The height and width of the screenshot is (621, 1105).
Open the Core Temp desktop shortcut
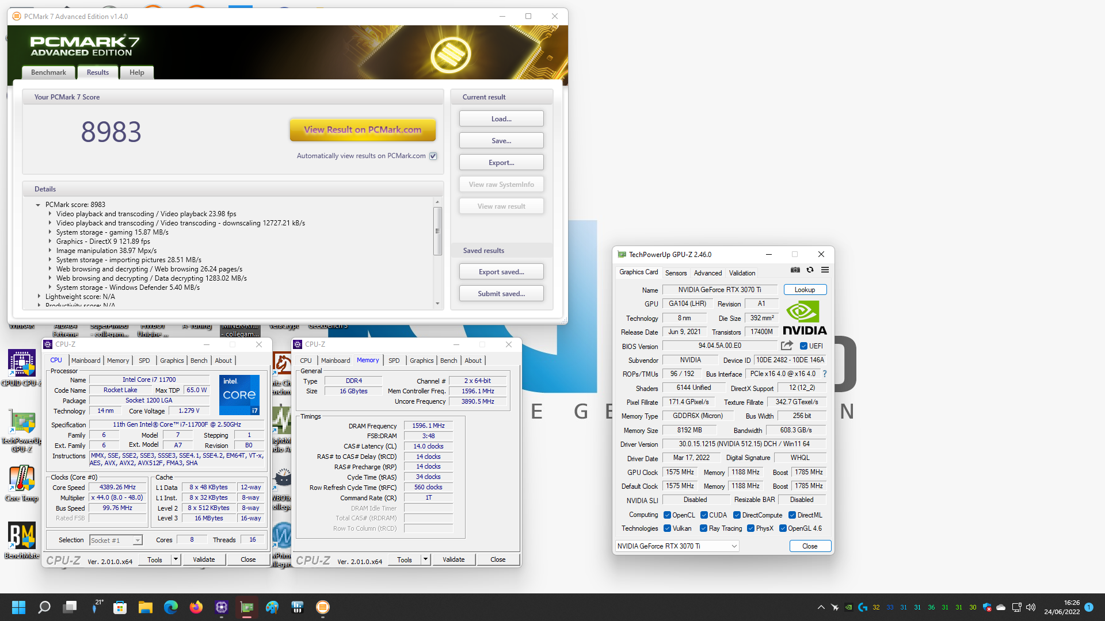click(22, 484)
